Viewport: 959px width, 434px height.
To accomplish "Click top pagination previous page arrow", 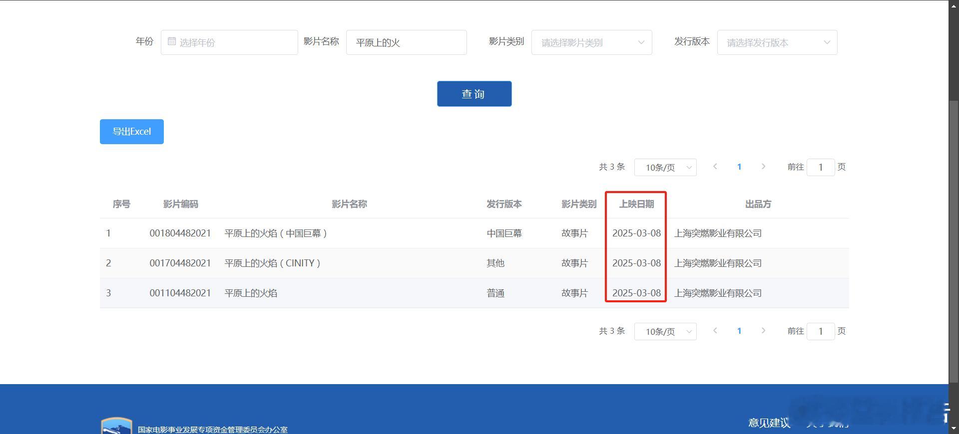I will pyautogui.click(x=715, y=167).
